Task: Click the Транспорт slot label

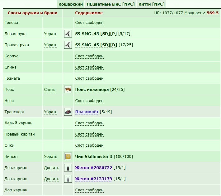Action: pos(15,112)
